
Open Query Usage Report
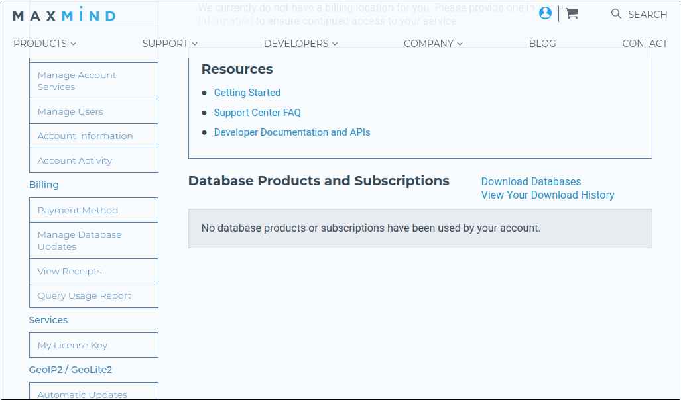coord(93,295)
